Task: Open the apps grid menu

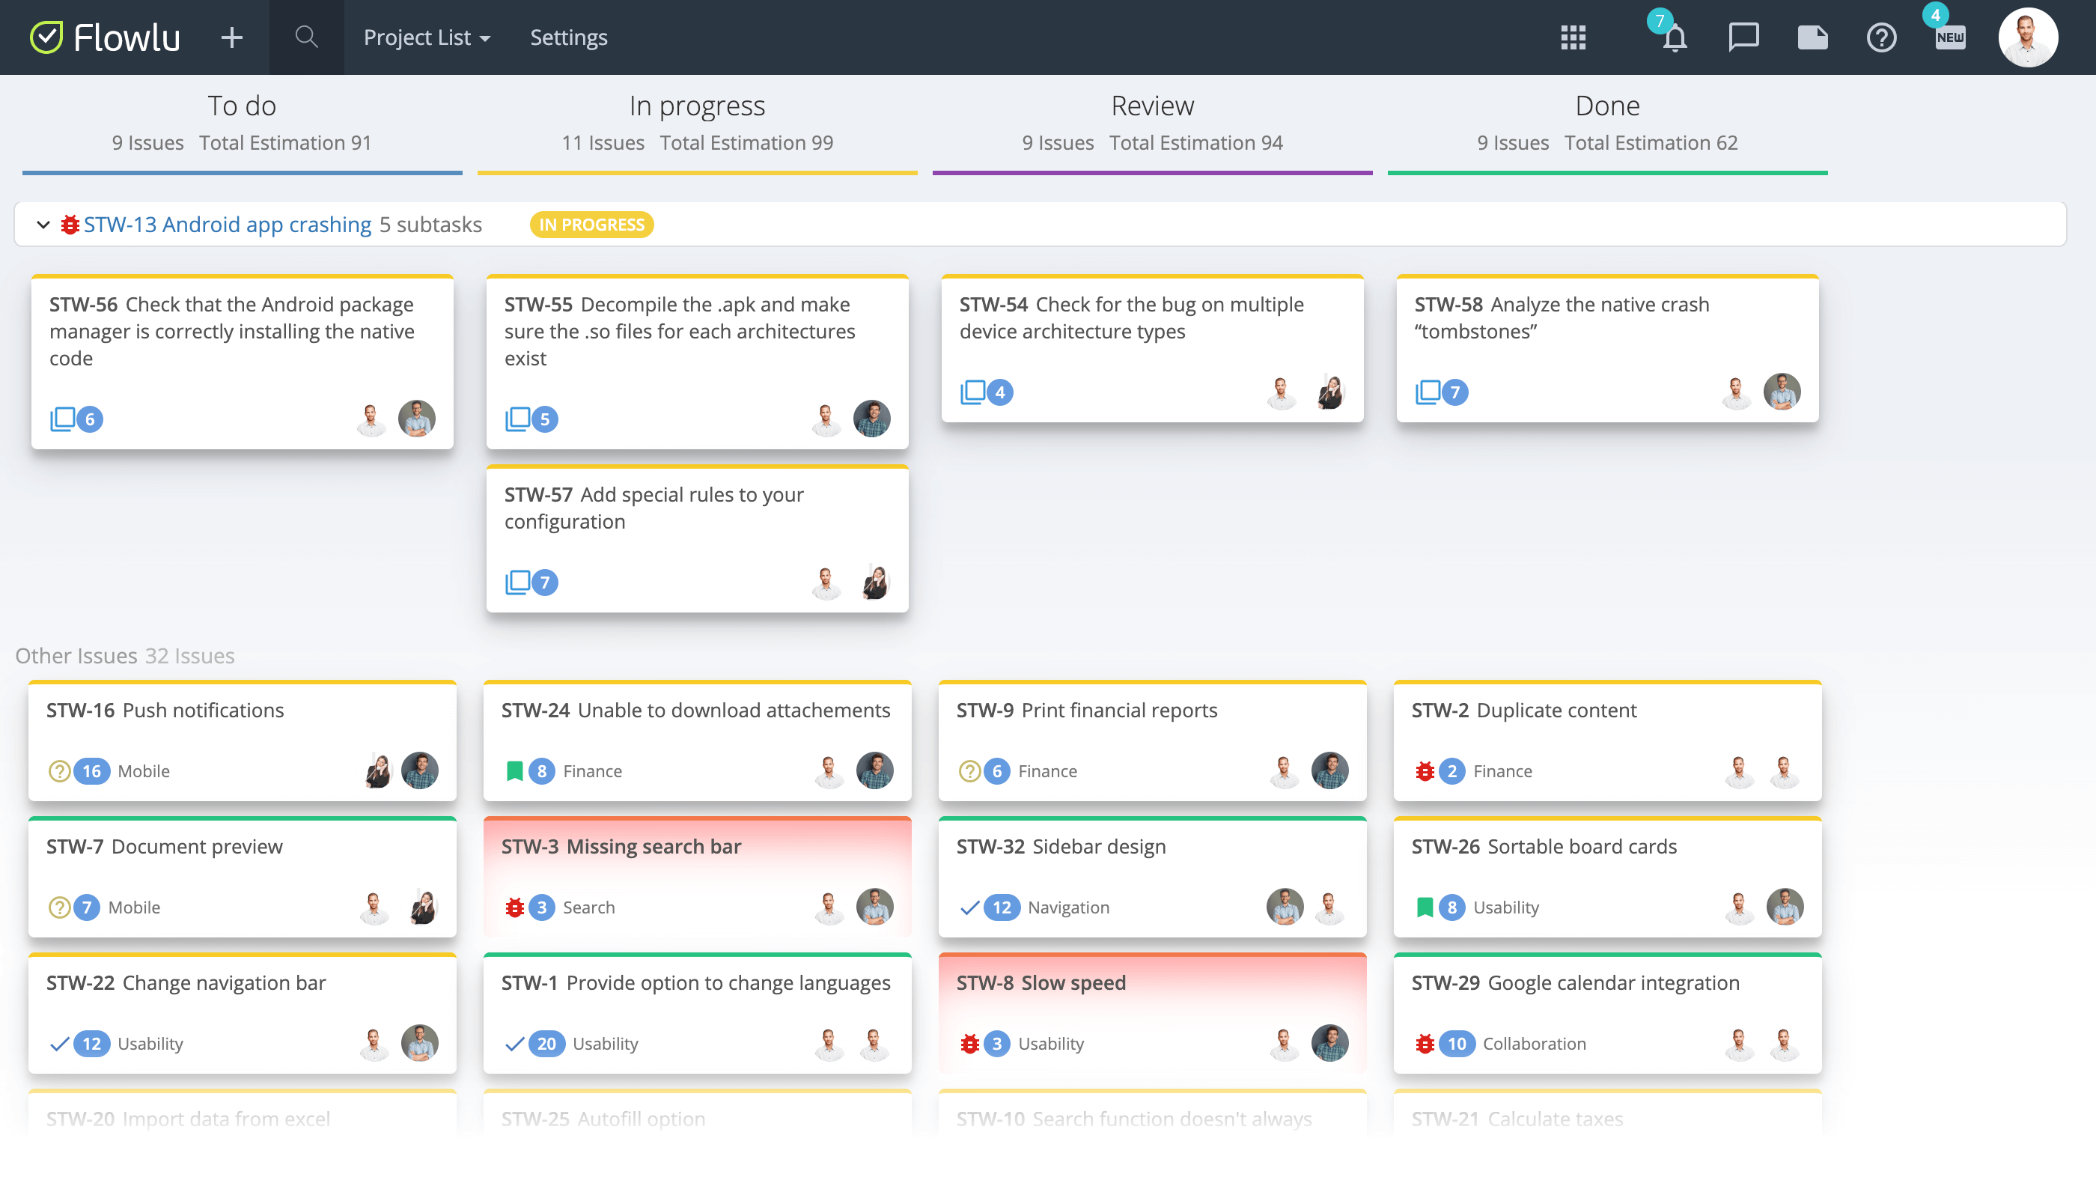Action: tap(1572, 37)
